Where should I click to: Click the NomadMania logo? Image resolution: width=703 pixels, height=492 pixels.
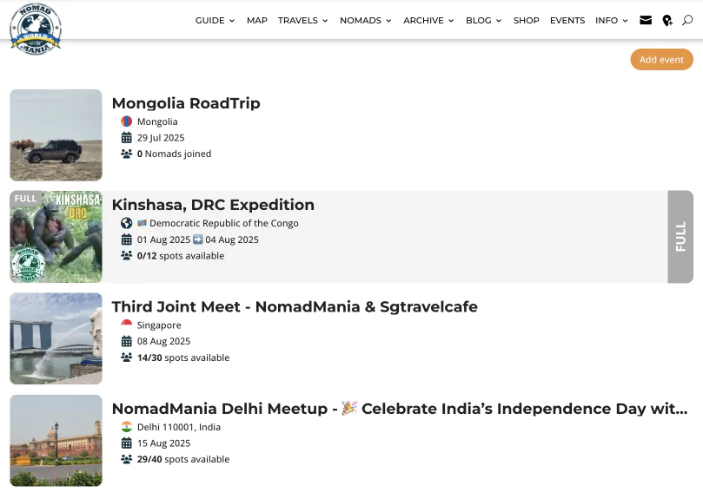click(x=35, y=28)
